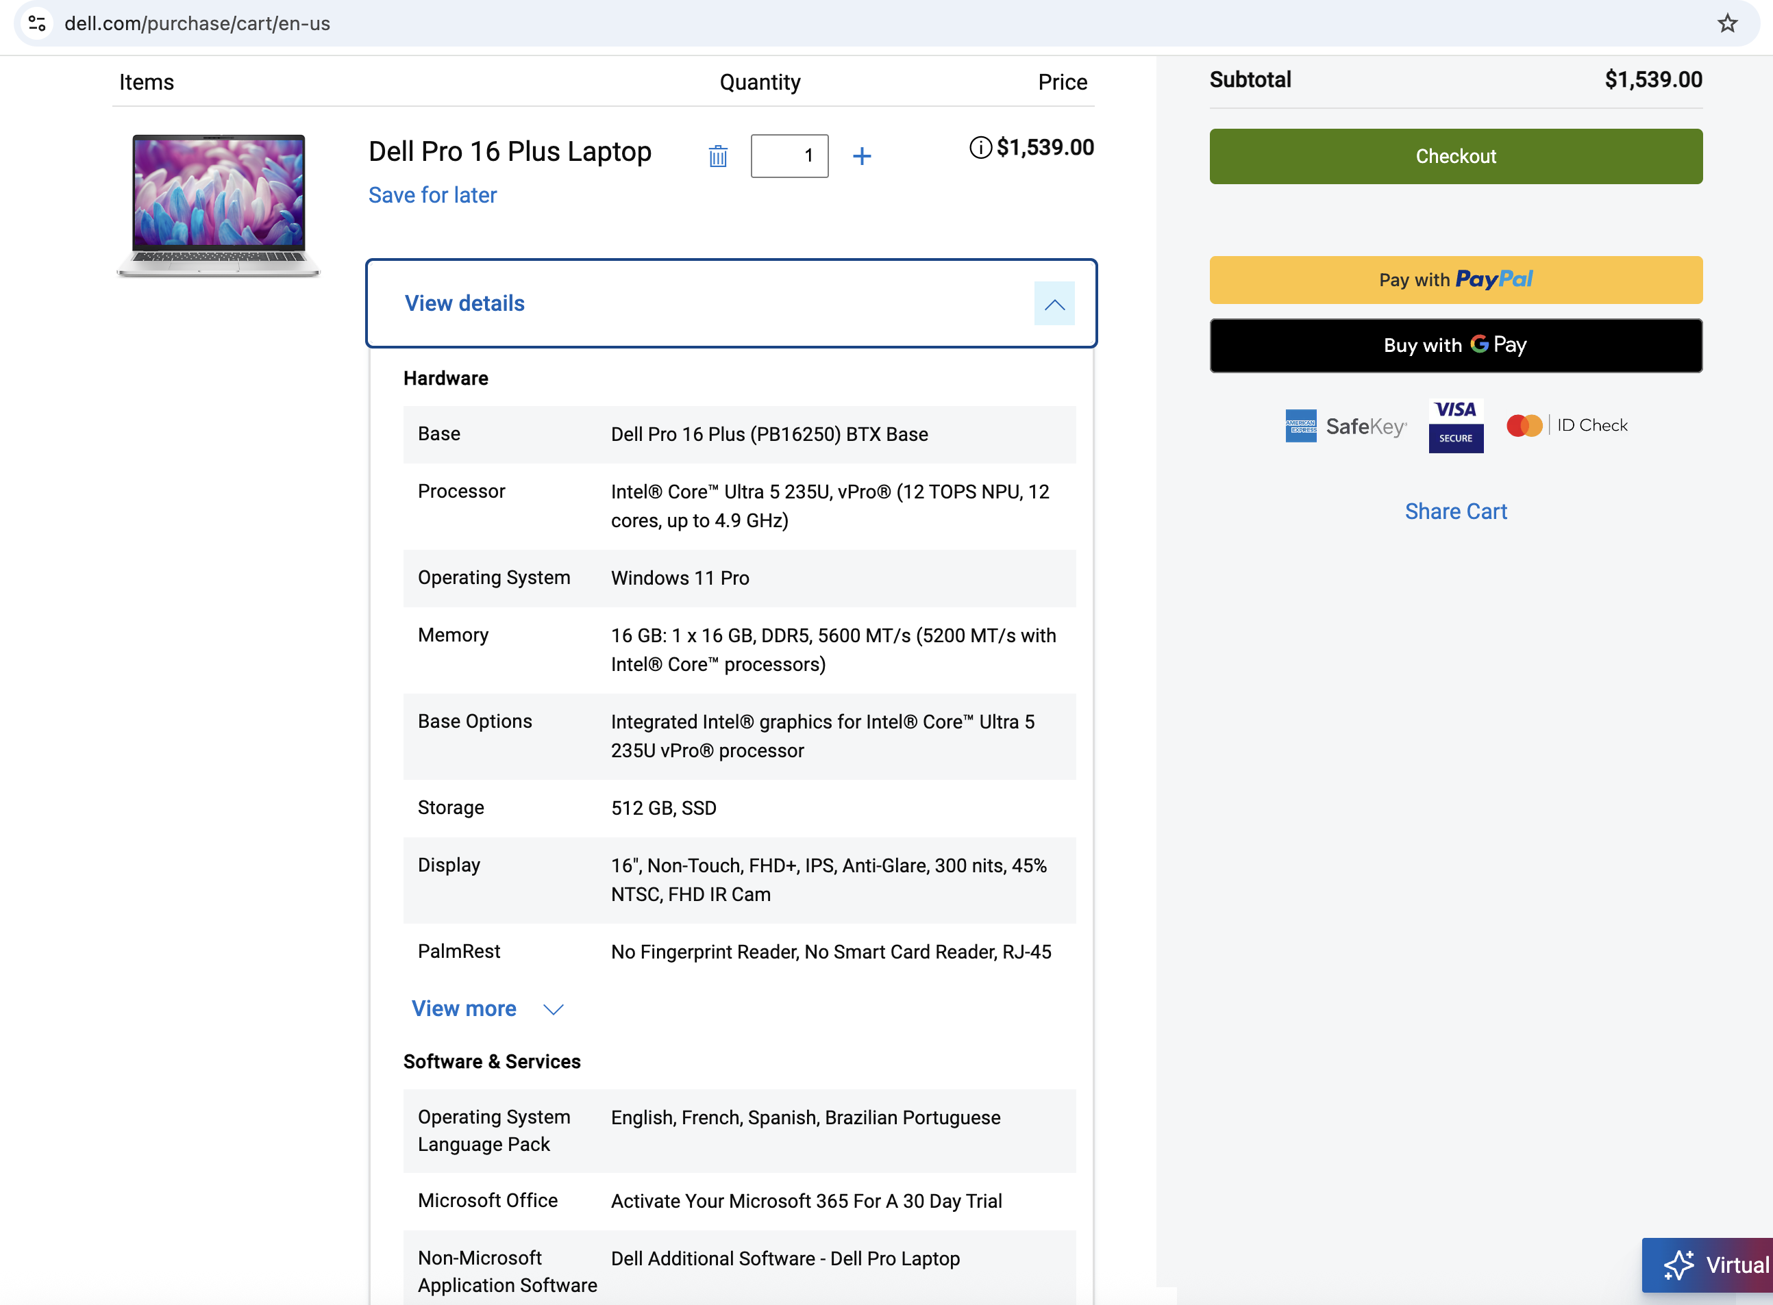This screenshot has height=1305, width=1773.
Task: Click the quantity input field
Action: [789, 156]
